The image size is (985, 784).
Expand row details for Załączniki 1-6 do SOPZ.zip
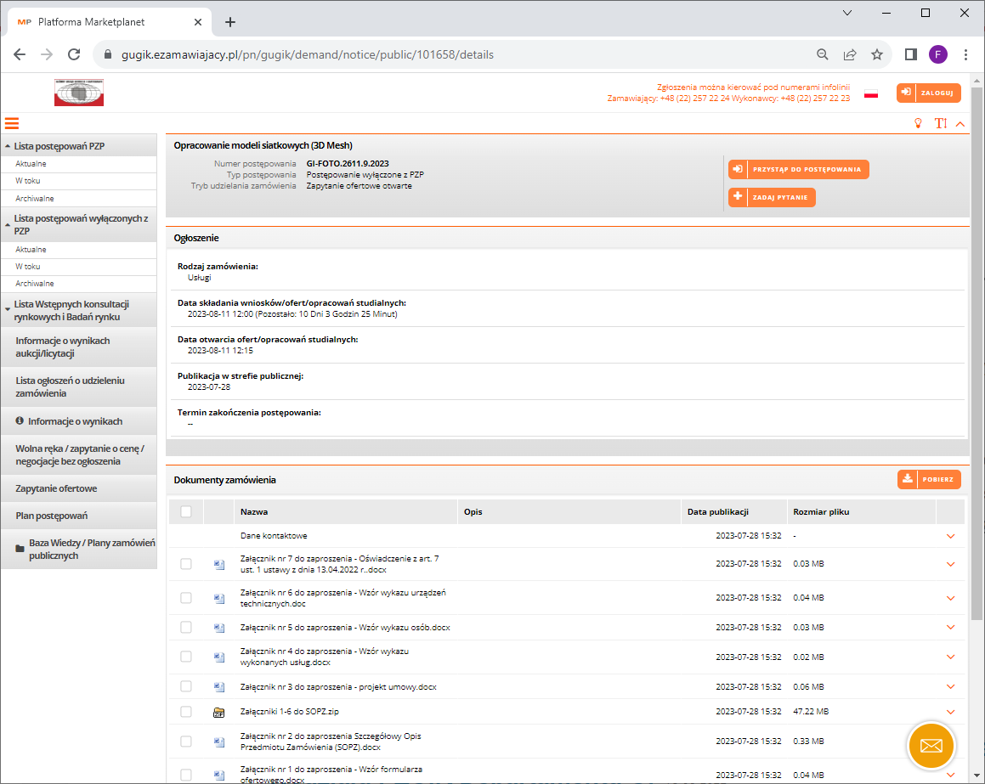[x=950, y=712]
